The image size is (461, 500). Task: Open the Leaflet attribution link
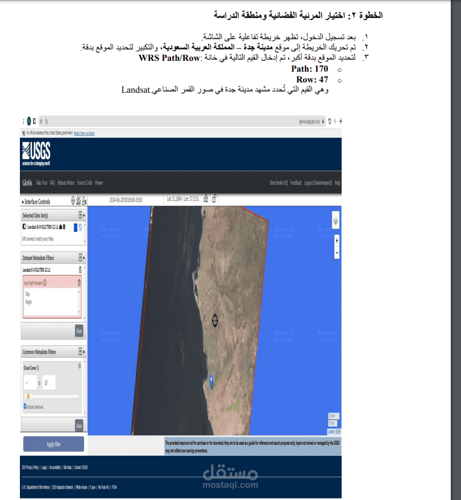(x=331, y=432)
